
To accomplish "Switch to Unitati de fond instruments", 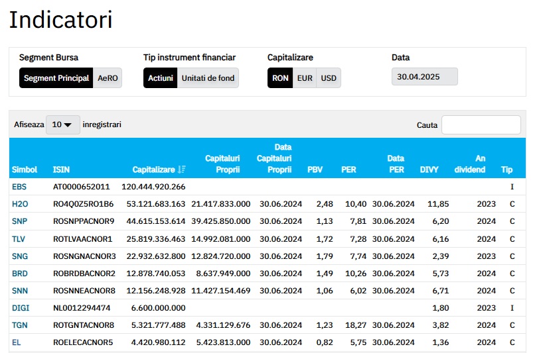I will (x=208, y=78).
